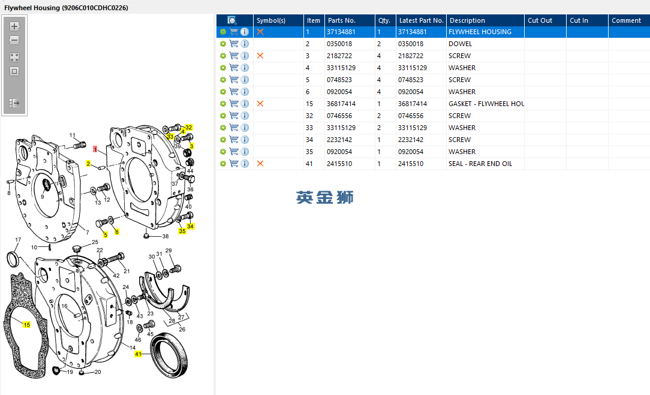Viewport: 650px width, 395px height.
Task: Show info for item 4 WASHER
Action: click(245, 68)
